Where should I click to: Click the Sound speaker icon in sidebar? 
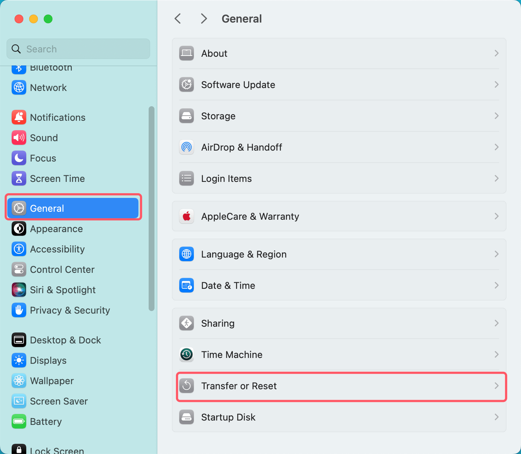[x=19, y=138]
